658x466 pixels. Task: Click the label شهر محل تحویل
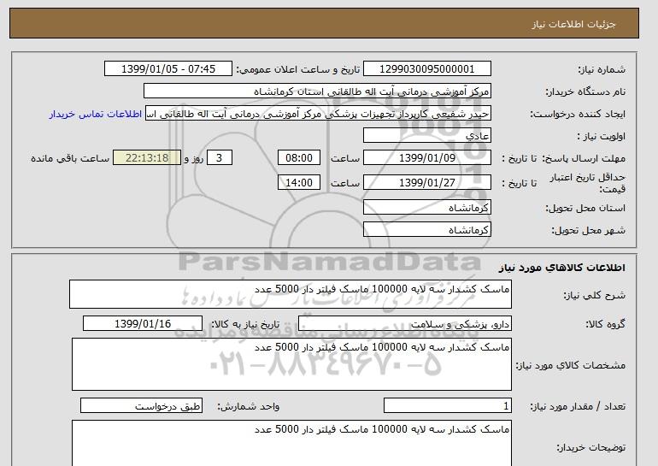point(588,230)
